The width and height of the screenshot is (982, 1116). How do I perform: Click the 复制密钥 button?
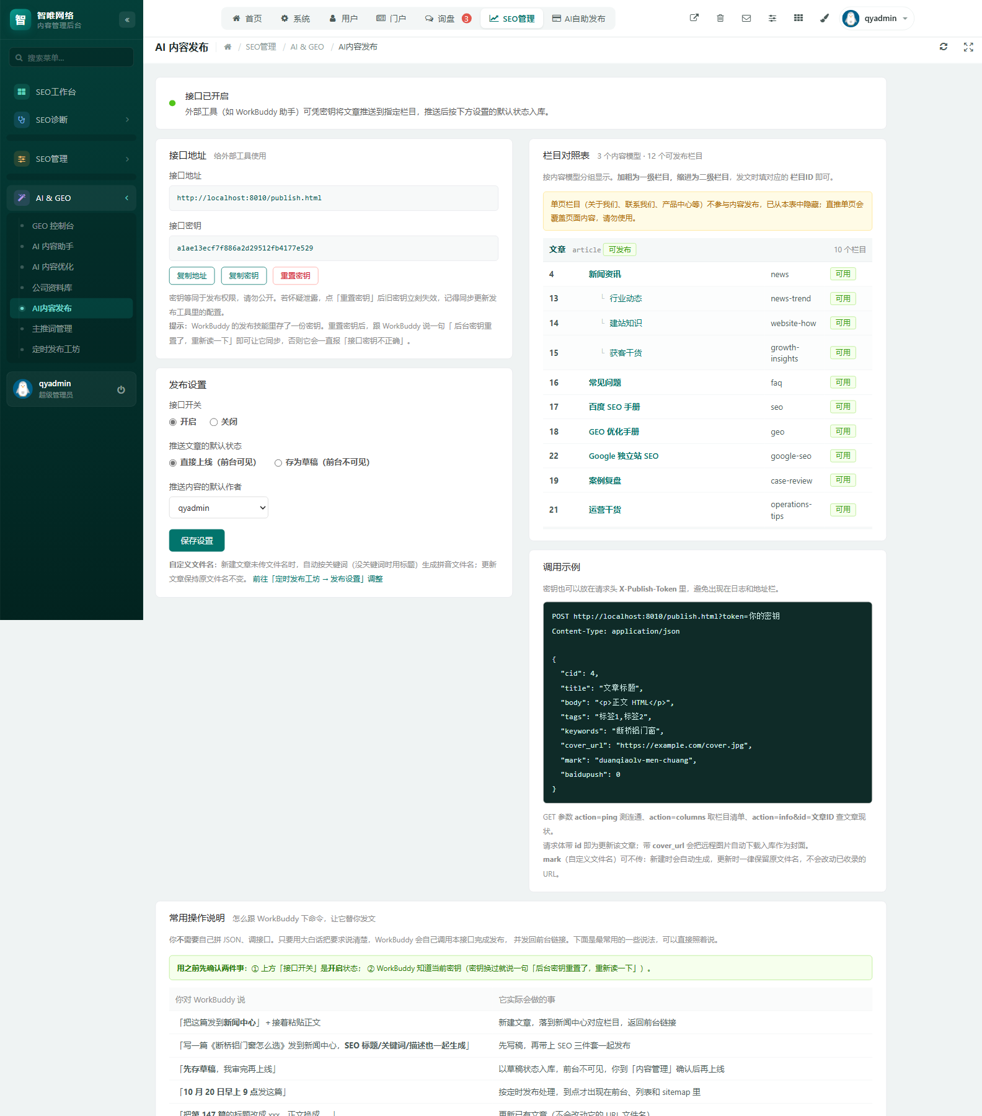pyautogui.click(x=244, y=276)
